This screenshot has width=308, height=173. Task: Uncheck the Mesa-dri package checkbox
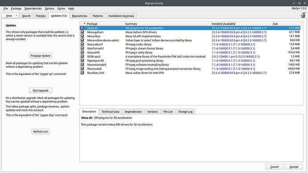click(x=82, y=28)
